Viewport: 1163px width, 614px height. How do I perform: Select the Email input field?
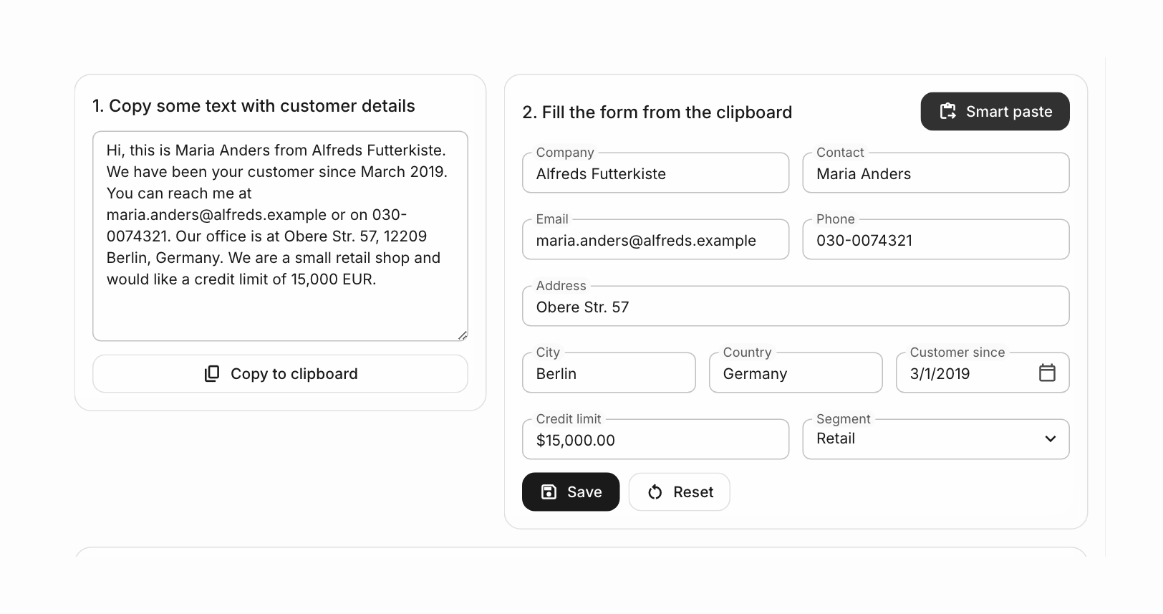tap(656, 240)
